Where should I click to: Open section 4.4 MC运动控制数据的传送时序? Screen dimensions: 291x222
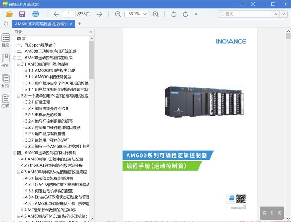tap(48, 210)
